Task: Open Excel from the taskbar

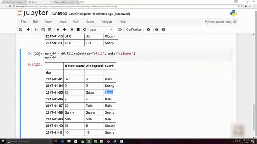Action: [115, 141]
